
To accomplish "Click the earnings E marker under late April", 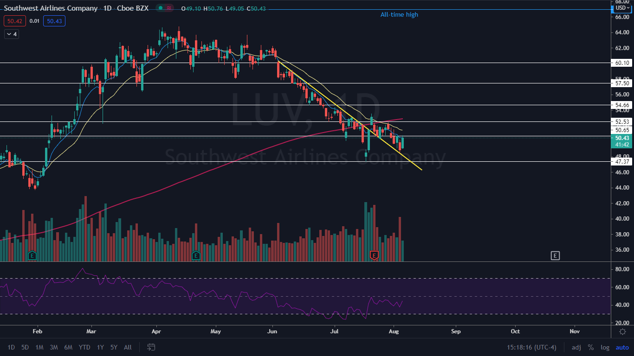I will [195, 255].
